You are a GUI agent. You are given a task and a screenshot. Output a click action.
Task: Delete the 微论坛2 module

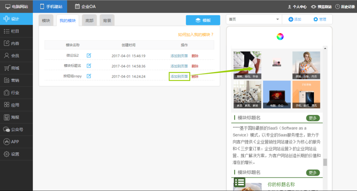(195, 55)
